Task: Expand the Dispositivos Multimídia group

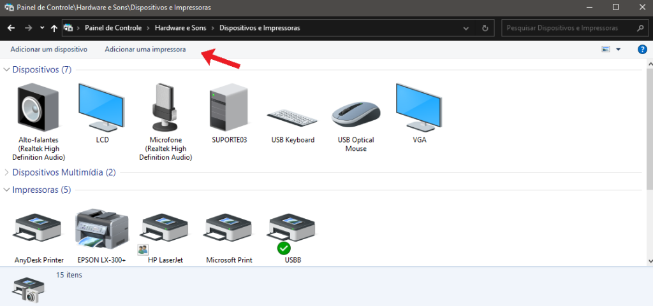Action: 7,172
